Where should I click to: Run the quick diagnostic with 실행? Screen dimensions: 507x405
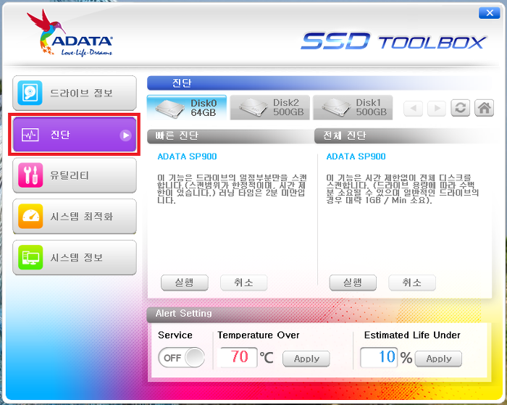(x=185, y=283)
